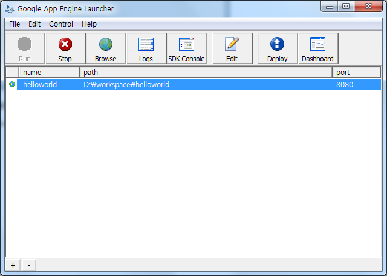
Task: Add a new application with the plus button
Action: 13,265
